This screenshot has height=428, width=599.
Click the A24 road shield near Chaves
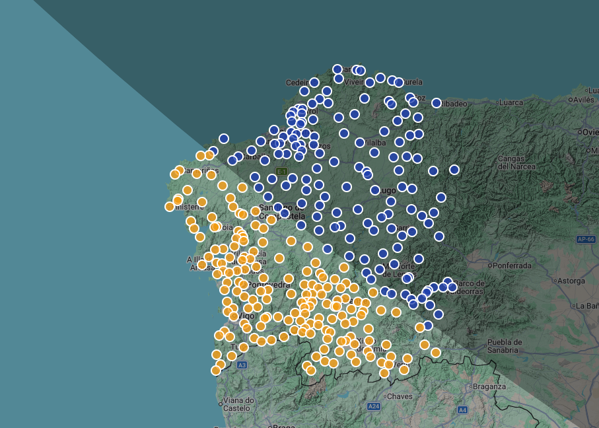click(x=374, y=406)
